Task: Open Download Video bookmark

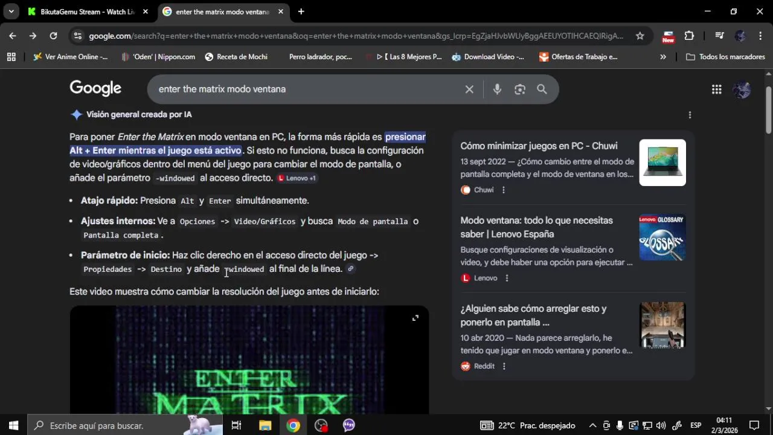Action: (x=488, y=57)
